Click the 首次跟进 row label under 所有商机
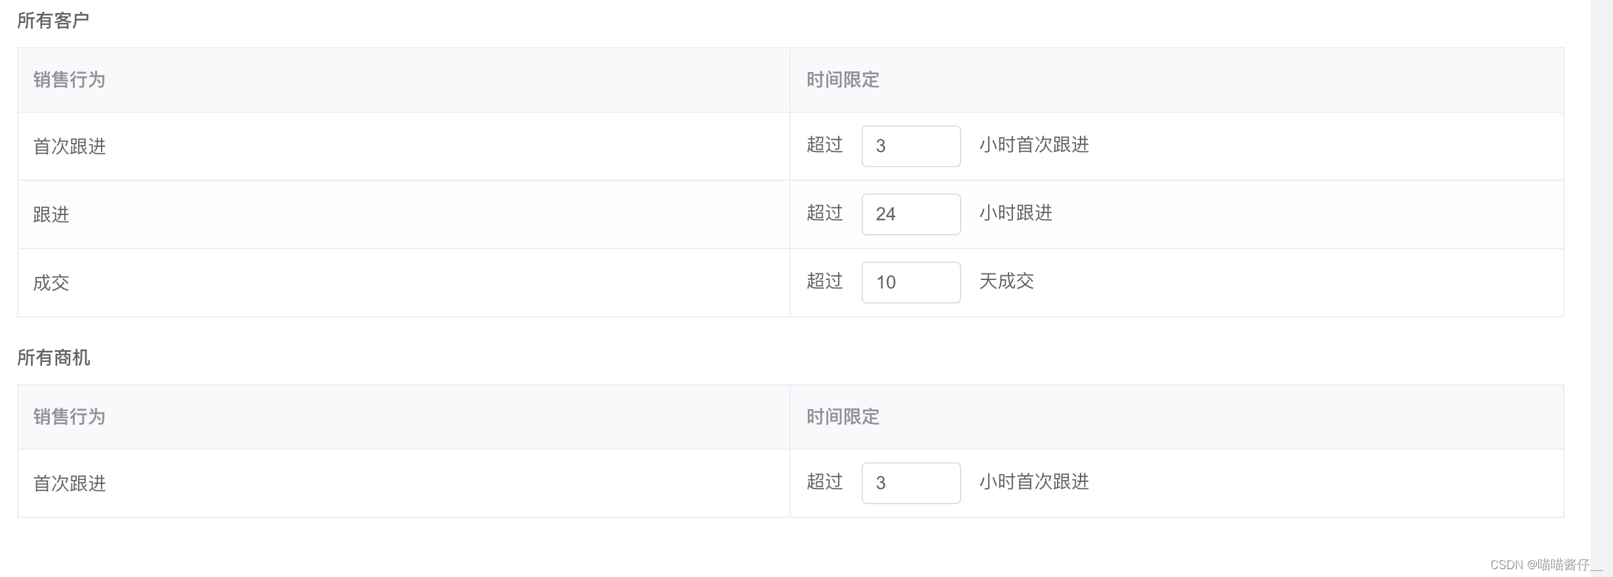 (x=70, y=483)
